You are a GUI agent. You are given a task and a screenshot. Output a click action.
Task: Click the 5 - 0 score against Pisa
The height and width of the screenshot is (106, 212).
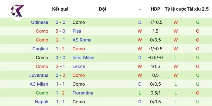[x=60, y=31]
